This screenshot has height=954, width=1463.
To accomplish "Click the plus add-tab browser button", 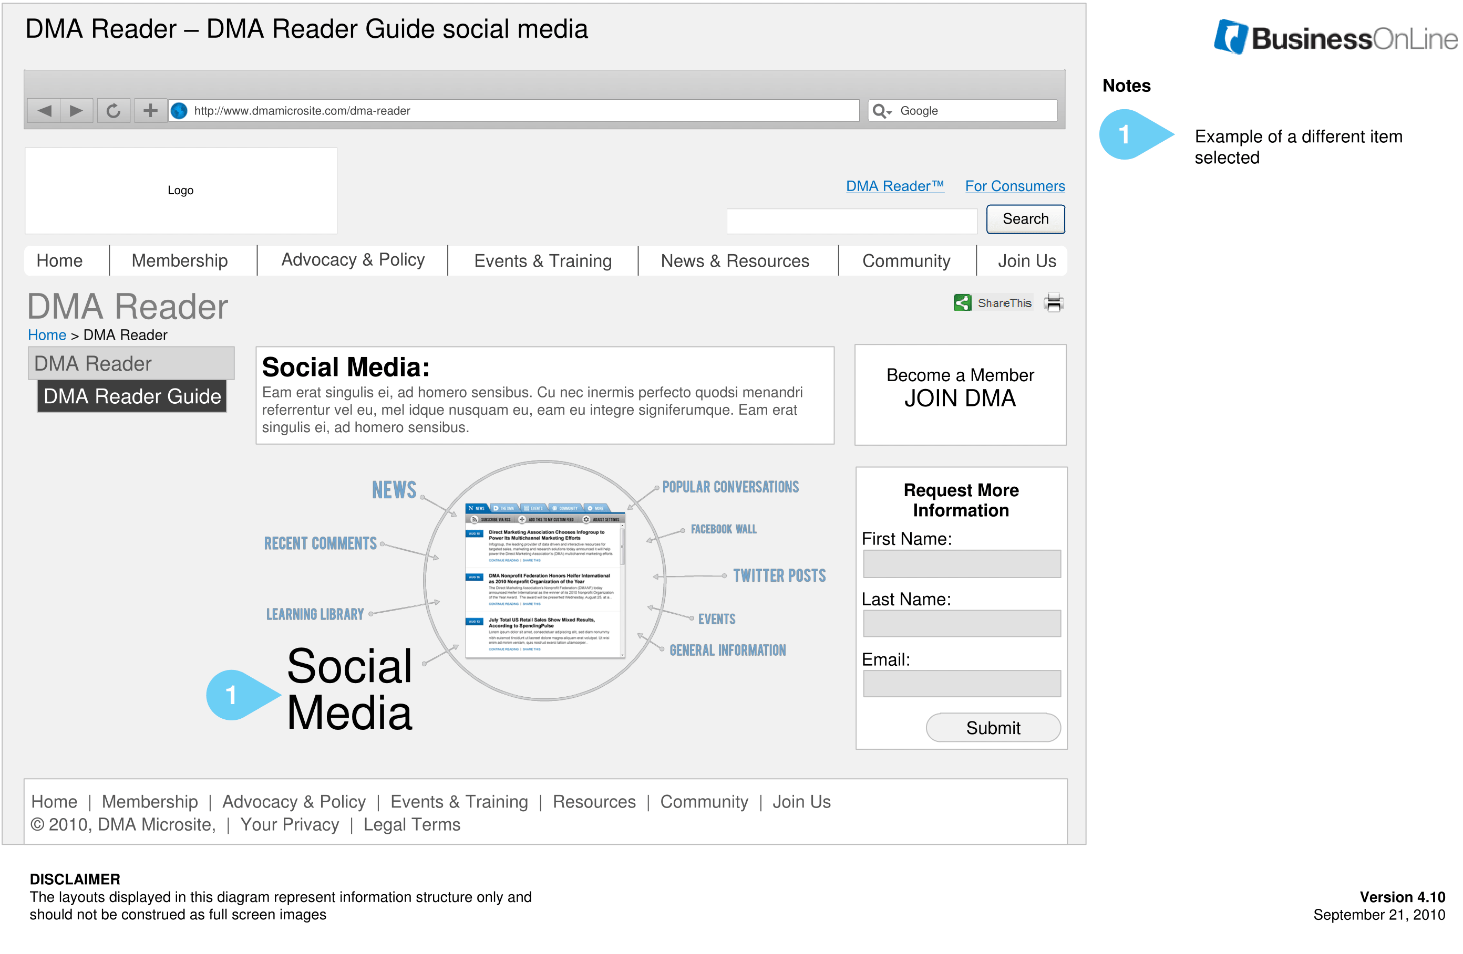I will pos(151,111).
